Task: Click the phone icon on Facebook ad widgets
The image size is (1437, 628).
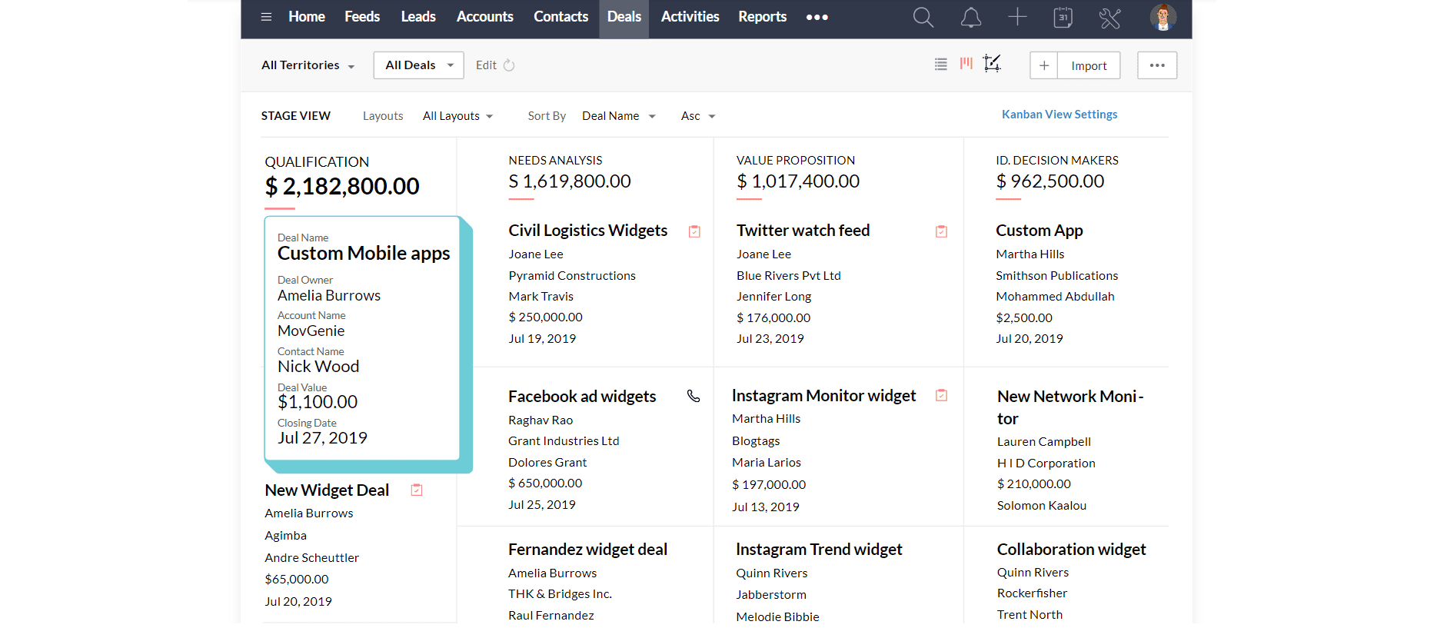Action: pos(694,397)
